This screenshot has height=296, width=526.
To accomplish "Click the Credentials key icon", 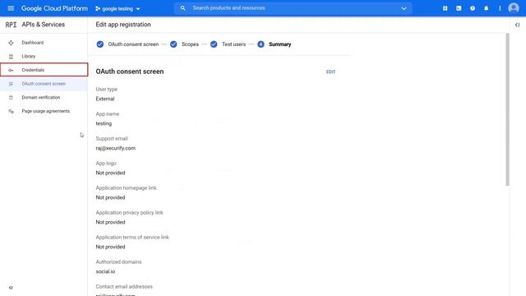I will [11, 70].
